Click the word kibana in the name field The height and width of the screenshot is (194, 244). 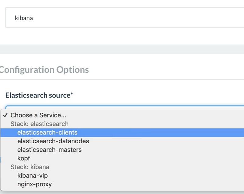24,18
